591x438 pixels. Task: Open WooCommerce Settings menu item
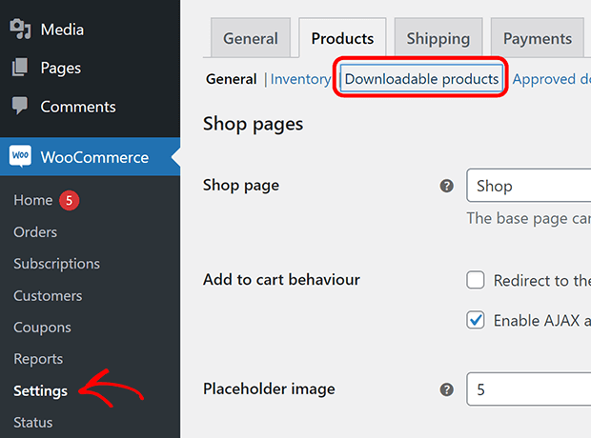41,391
